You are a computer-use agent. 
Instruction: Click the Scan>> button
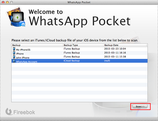point(140,106)
